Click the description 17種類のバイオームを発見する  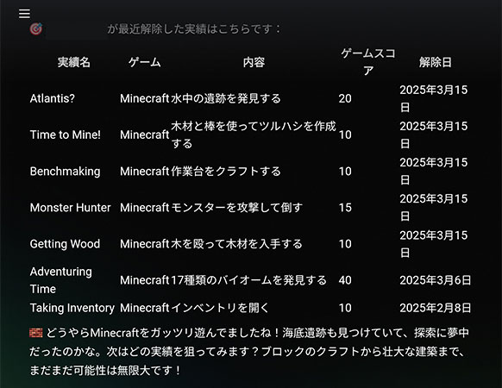(x=248, y=280)
